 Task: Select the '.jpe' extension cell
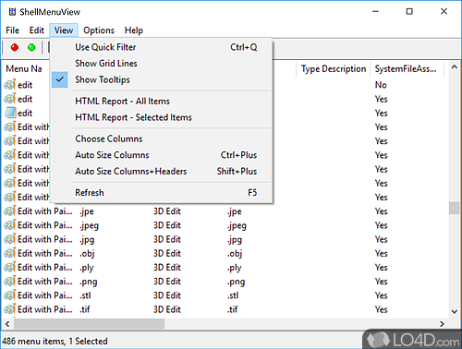pyautogui.click(x=87, y=211)
